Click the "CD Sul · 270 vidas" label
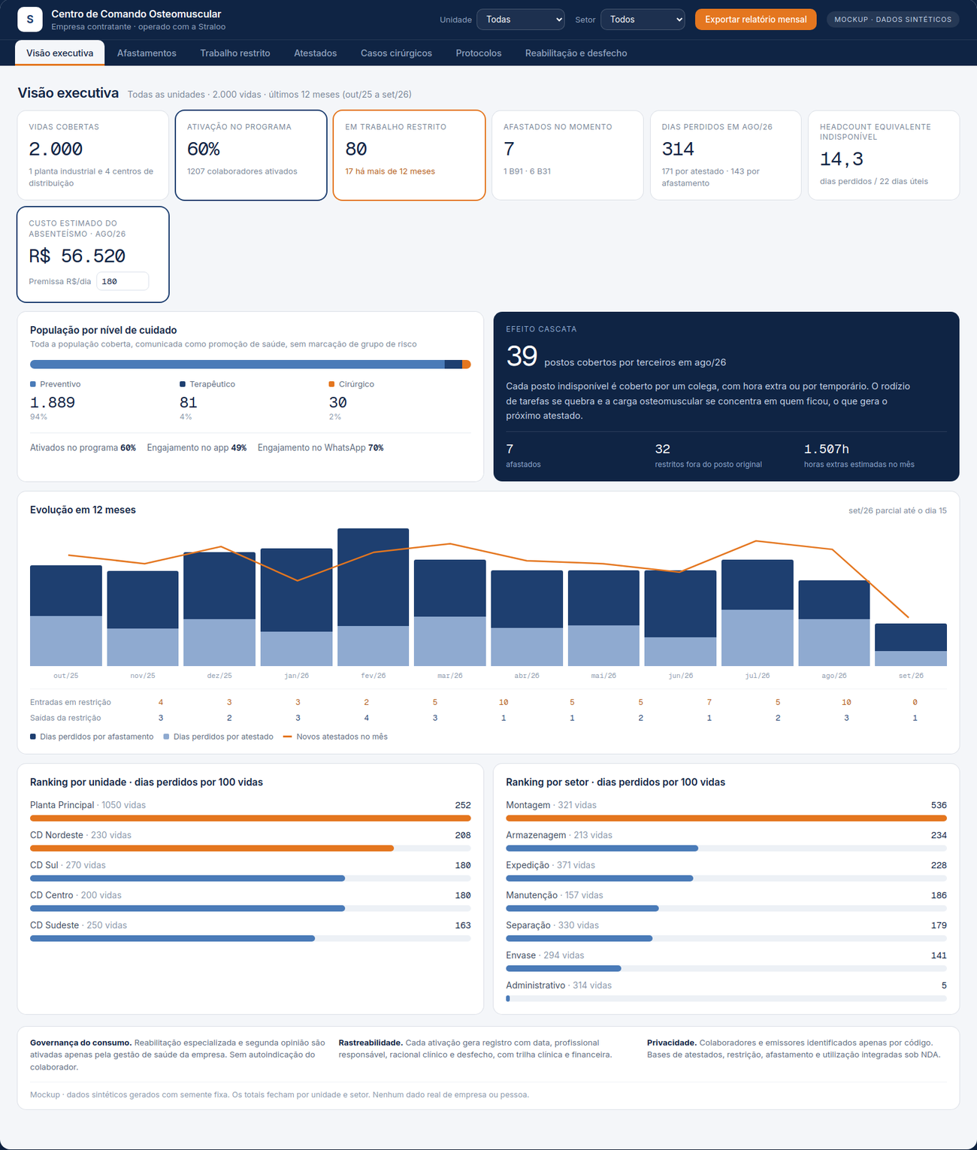 tap(68, 865)
